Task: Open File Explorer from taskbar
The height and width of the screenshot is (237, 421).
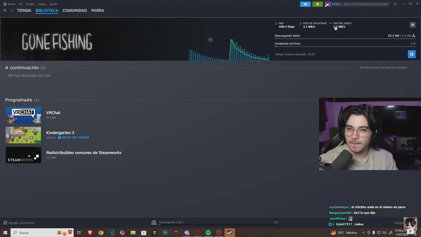Action: tap(133, 233)
